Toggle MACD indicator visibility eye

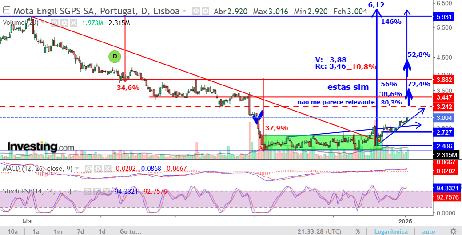pyautogui.click(x=88, y=169)
